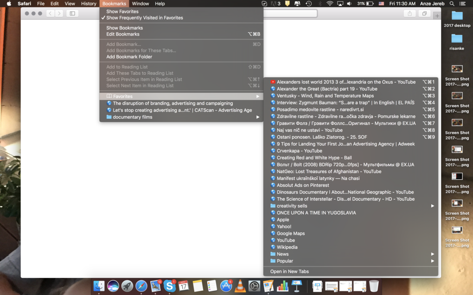The width and height of the screenshot is (473, 295).
Task: Click the volume speaker icon in menu bar
Action: 349,4
